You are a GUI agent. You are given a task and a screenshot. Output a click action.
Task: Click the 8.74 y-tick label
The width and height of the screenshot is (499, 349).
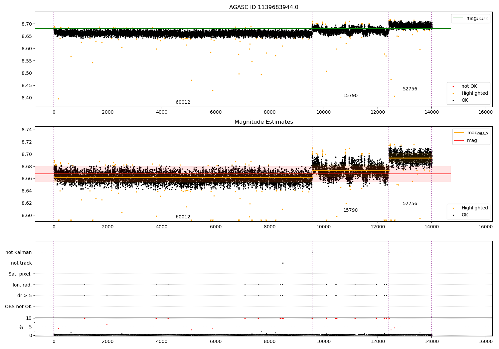point(27,130)
